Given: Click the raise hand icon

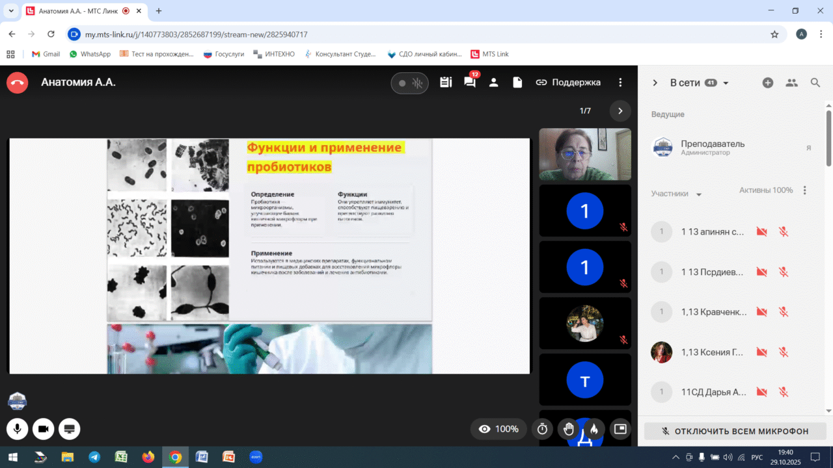Looking at the screenshot, I should (568, 429).
